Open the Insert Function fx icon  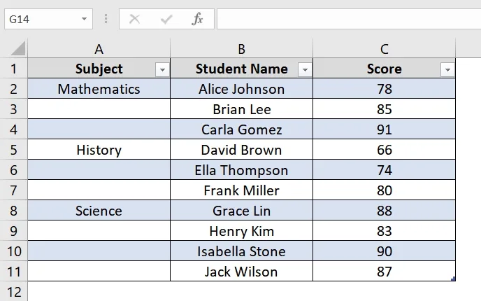pyautogui.click(x=197, y=19)
